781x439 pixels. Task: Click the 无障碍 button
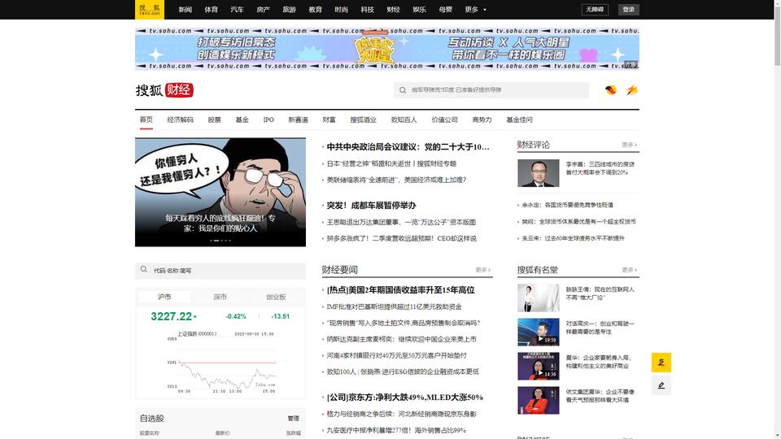[x=595, y=10]
